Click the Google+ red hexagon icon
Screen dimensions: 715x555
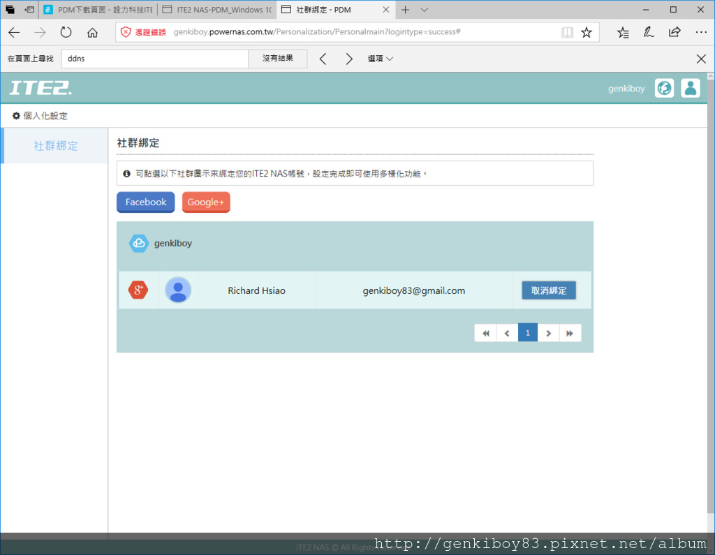(138, 290)
